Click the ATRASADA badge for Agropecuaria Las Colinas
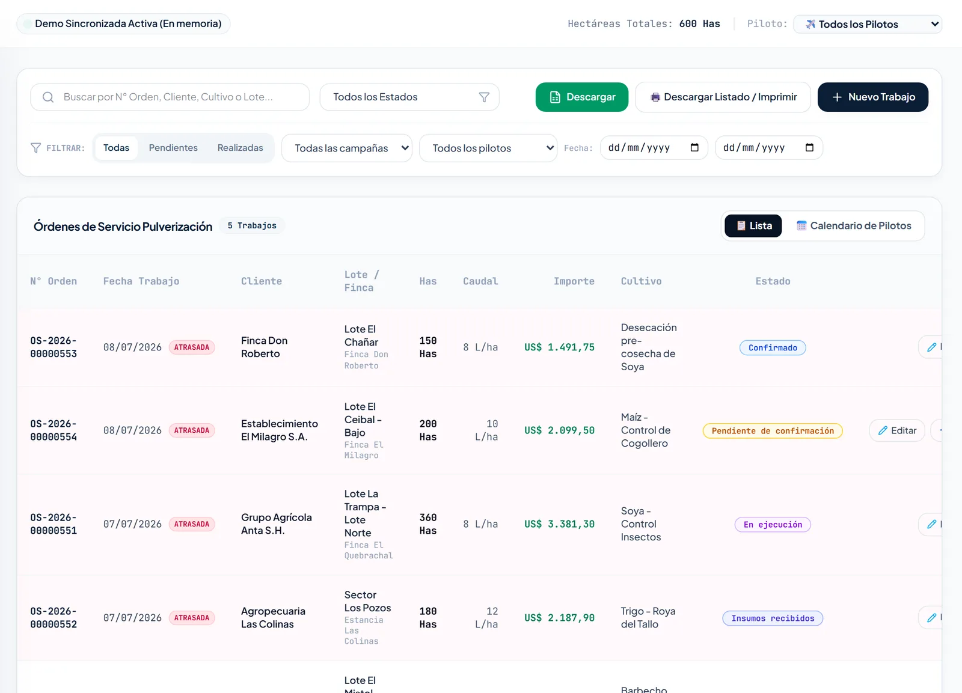Image resolution: width=962 pixels, height=693 pixels. click(x=192, y=618)
